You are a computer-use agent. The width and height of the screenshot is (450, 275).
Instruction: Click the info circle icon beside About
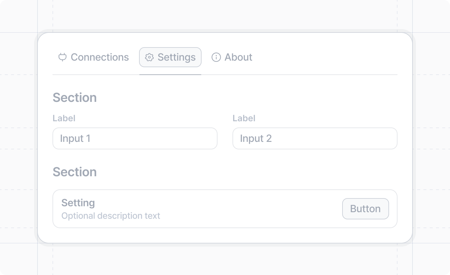click(216, 57)
